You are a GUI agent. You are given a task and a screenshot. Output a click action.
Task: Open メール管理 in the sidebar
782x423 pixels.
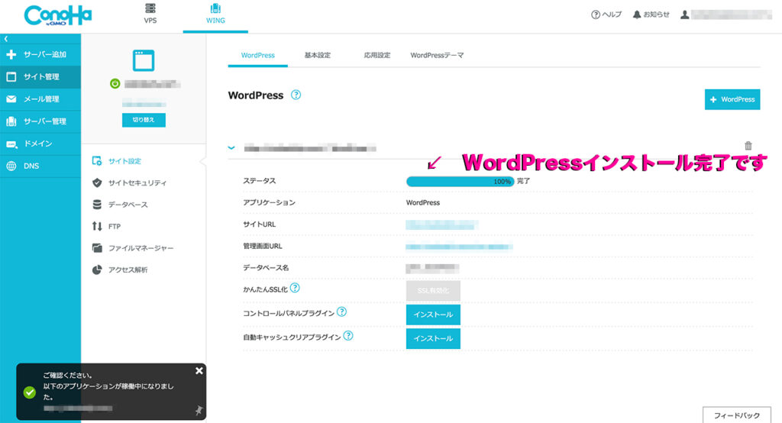[40, 98]
